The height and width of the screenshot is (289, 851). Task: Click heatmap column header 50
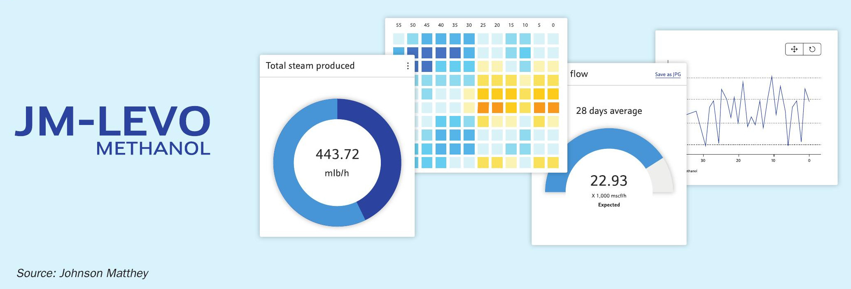(413, 25)
